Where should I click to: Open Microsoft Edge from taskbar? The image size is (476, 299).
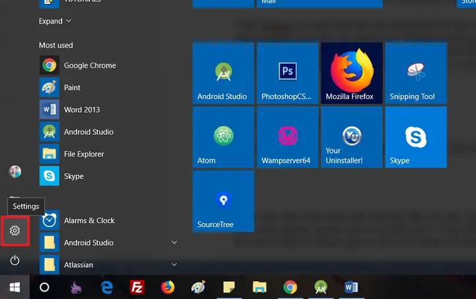pos(106,287)
